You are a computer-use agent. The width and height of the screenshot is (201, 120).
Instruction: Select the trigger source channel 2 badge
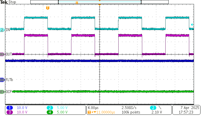tap(153, 108)
